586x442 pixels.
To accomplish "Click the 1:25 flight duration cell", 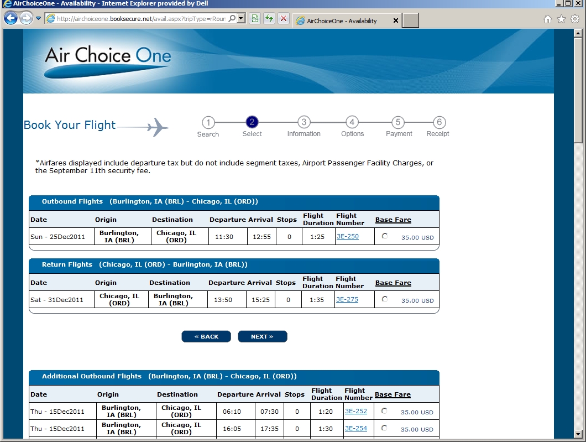I will (x=318, y=237).
